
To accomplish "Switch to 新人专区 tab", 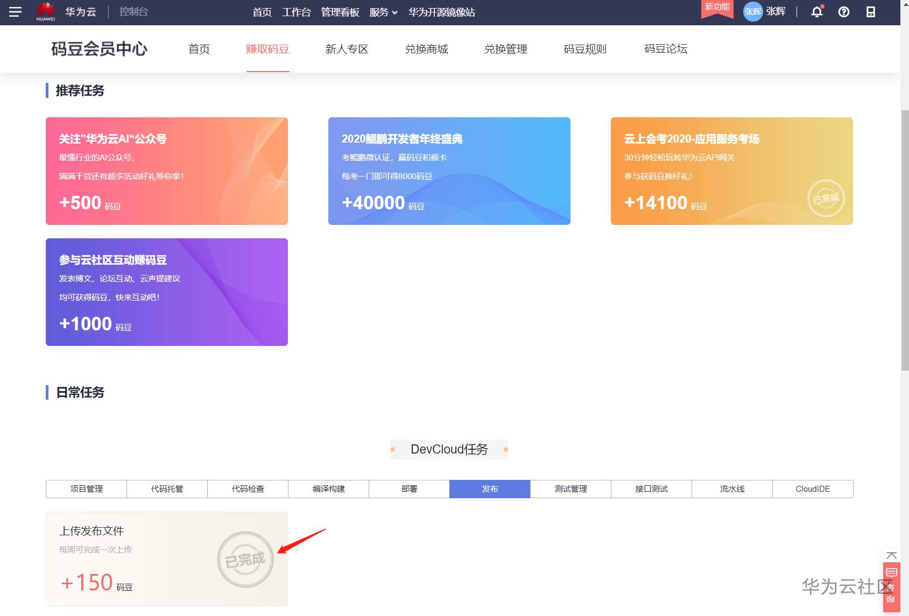I will (347, 49).
